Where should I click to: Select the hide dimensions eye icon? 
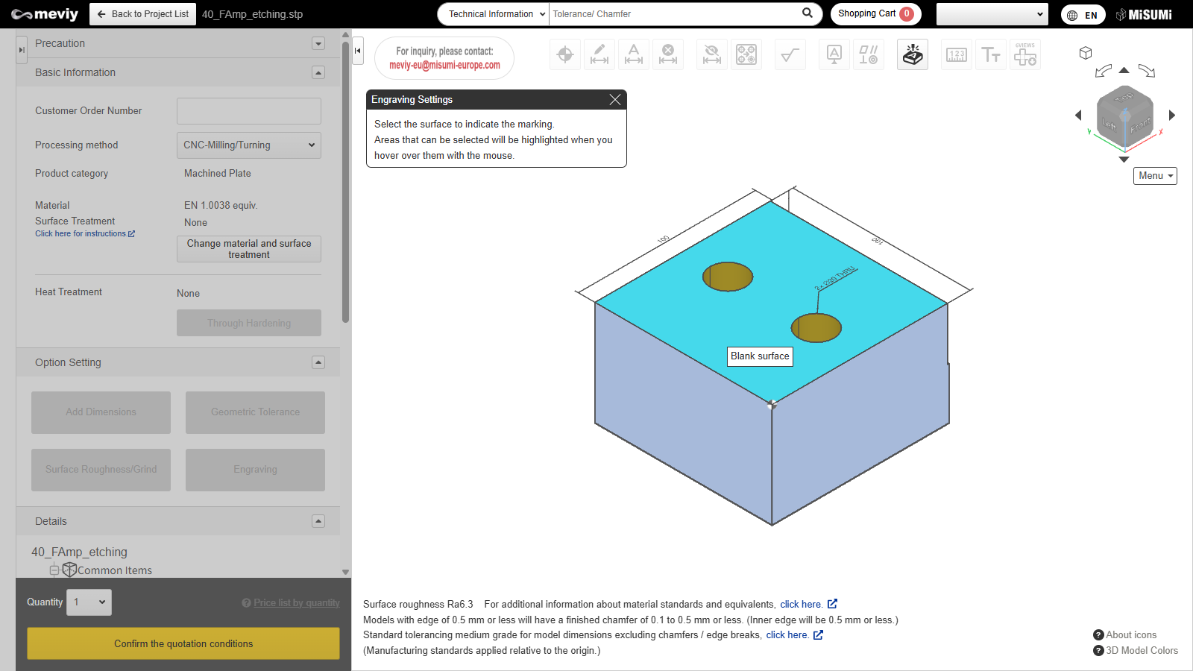point(712,54)
